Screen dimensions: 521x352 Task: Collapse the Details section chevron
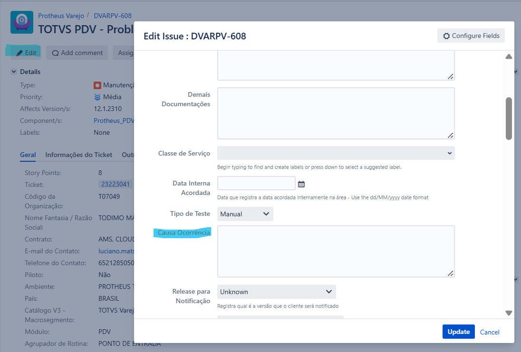pos(14,72)
